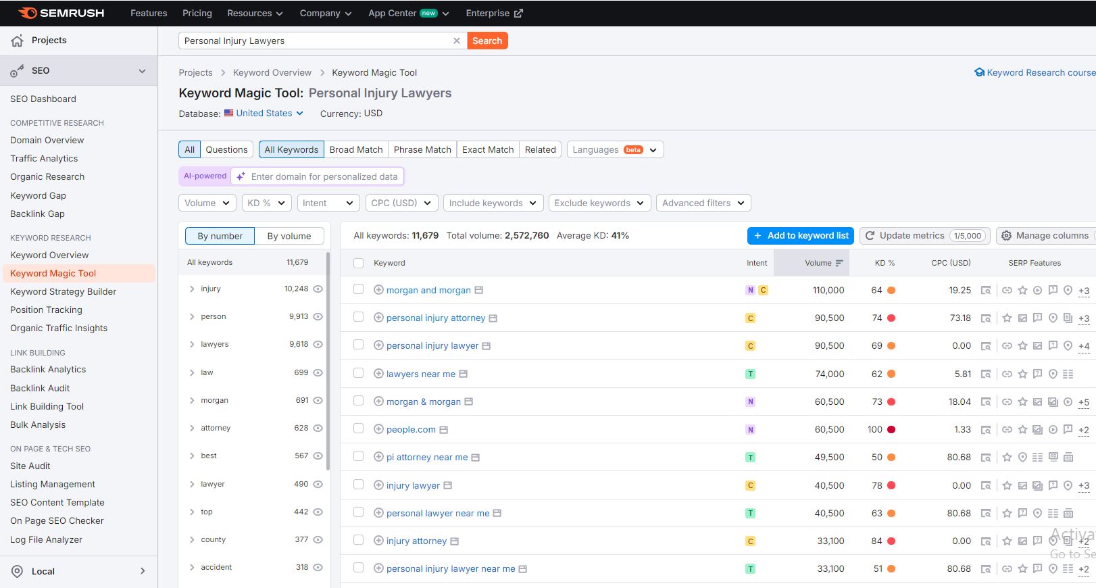Click the Transactional intent badge for lawyers near me
Image resolution: width=1096 pixels, height=588 pixels.
click(x=750, y=374)
